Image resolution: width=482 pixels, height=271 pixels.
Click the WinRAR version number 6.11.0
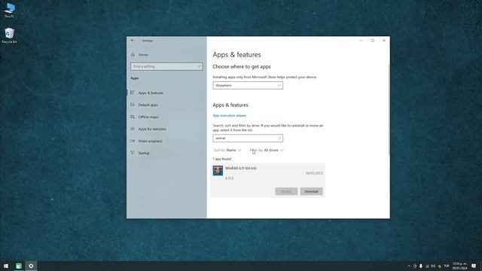coord(229,178)
